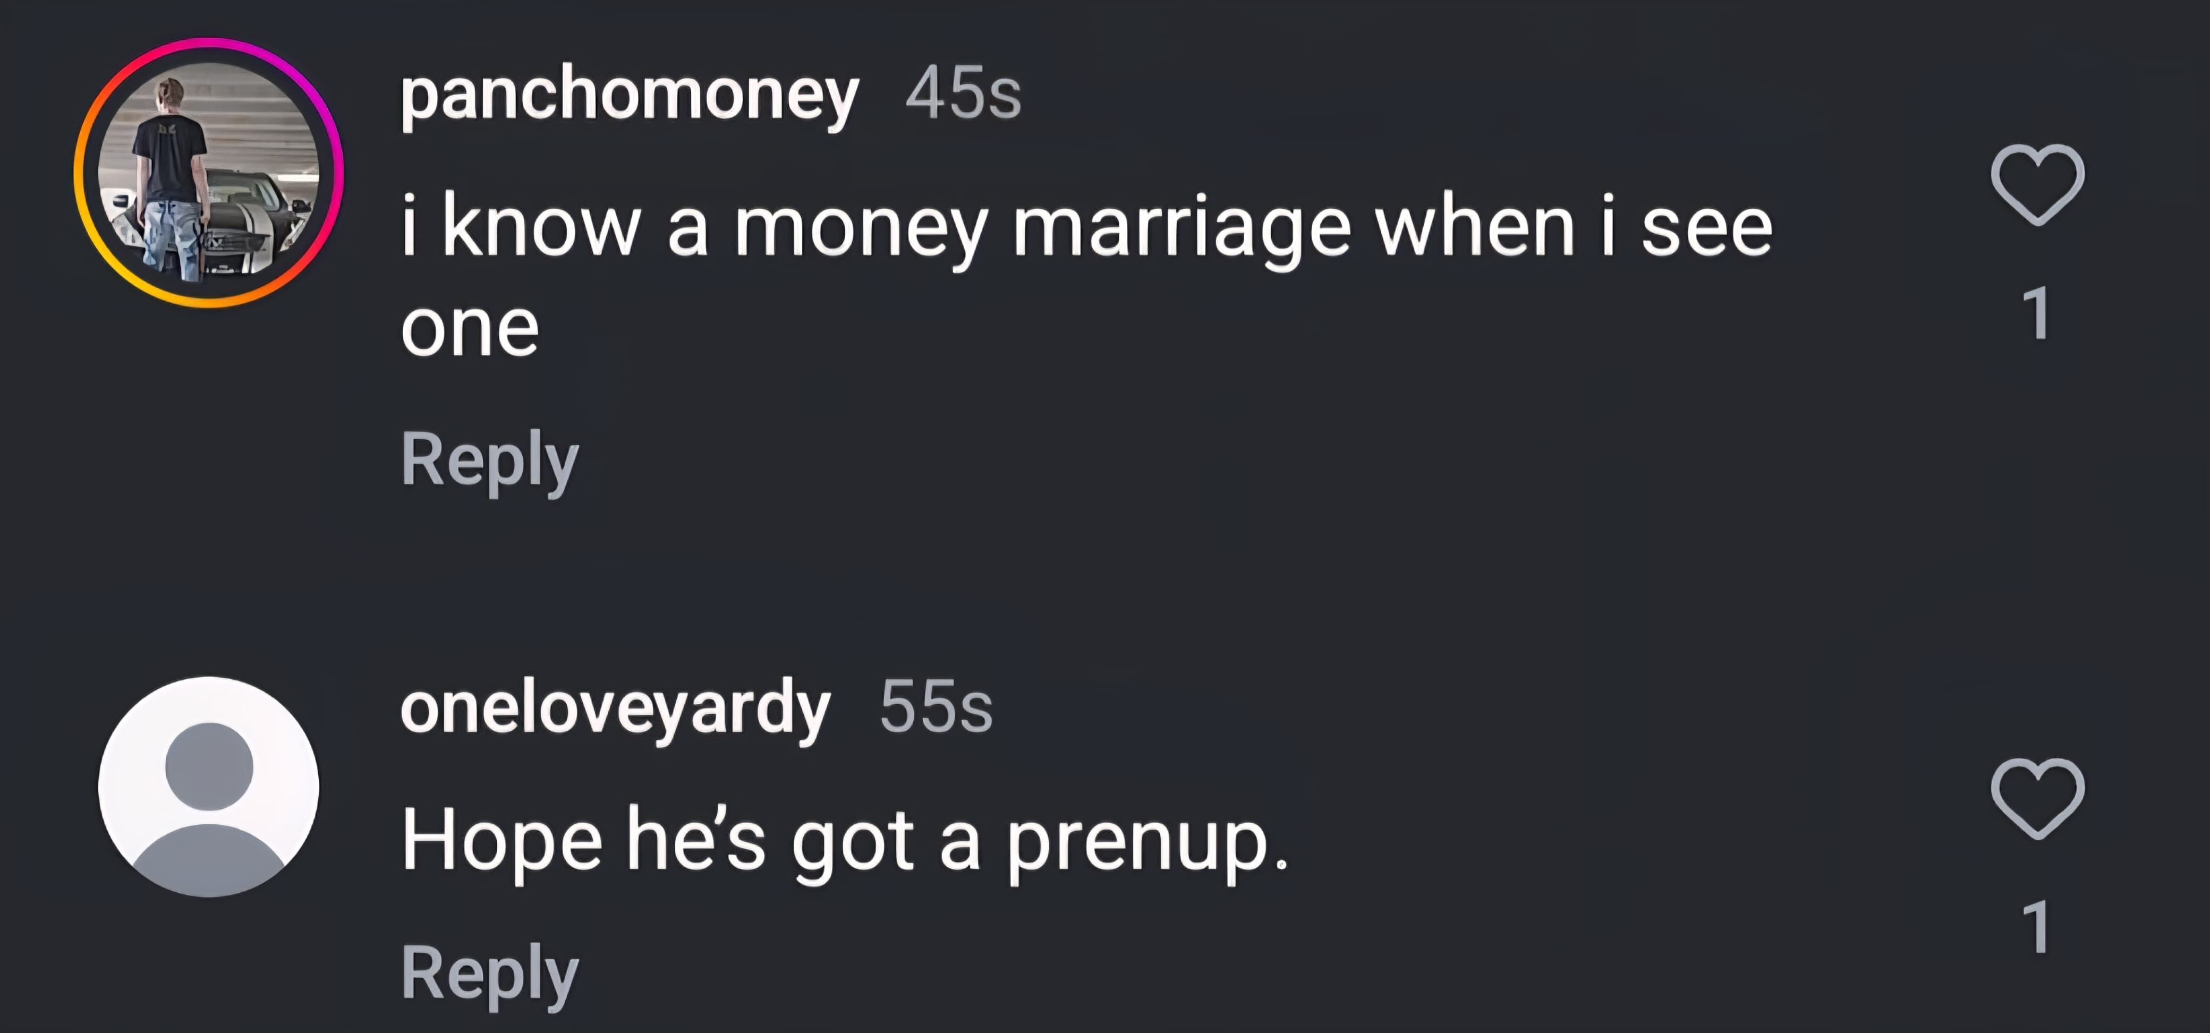Click the word "marriage" in the first comment

(x=1181, y=230)
